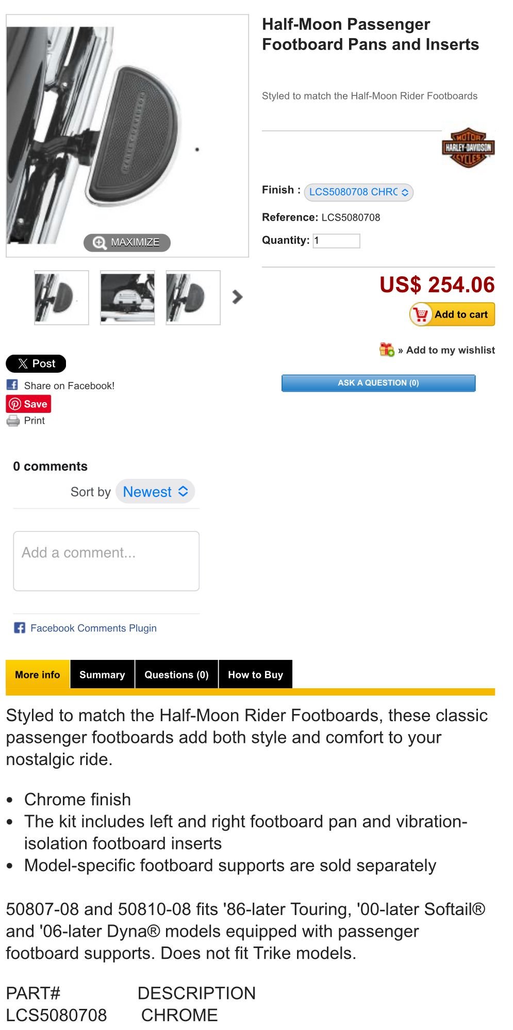This screenshot has width=513, height=1030.
Task: Click the Quantity input field
Action: (x=336, y=241)
